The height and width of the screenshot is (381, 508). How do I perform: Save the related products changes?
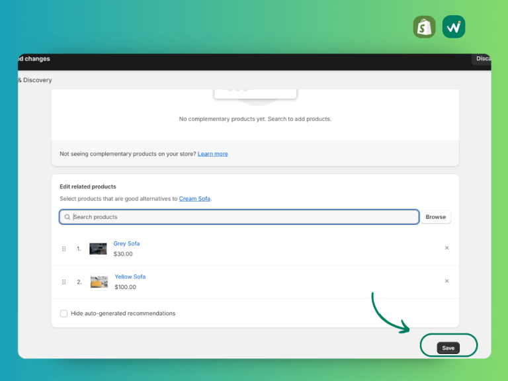pos(448,348)
